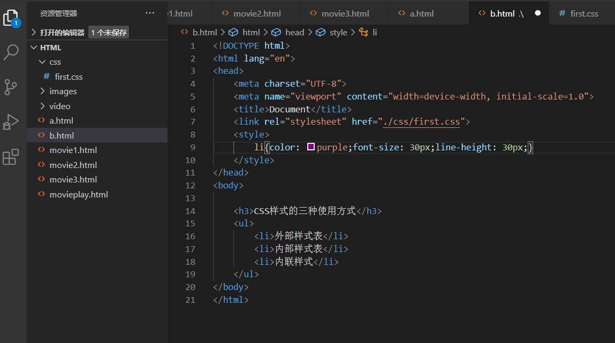
Task: Open Explorer more actions menu
Action: pyautogui.click(x=149, y=13)
